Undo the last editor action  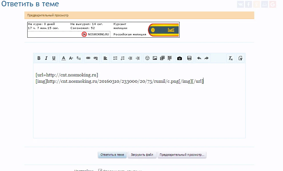[x=199, y=58]
